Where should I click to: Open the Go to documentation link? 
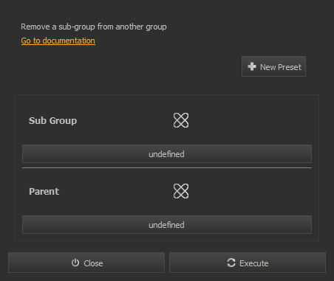(58, 41)
